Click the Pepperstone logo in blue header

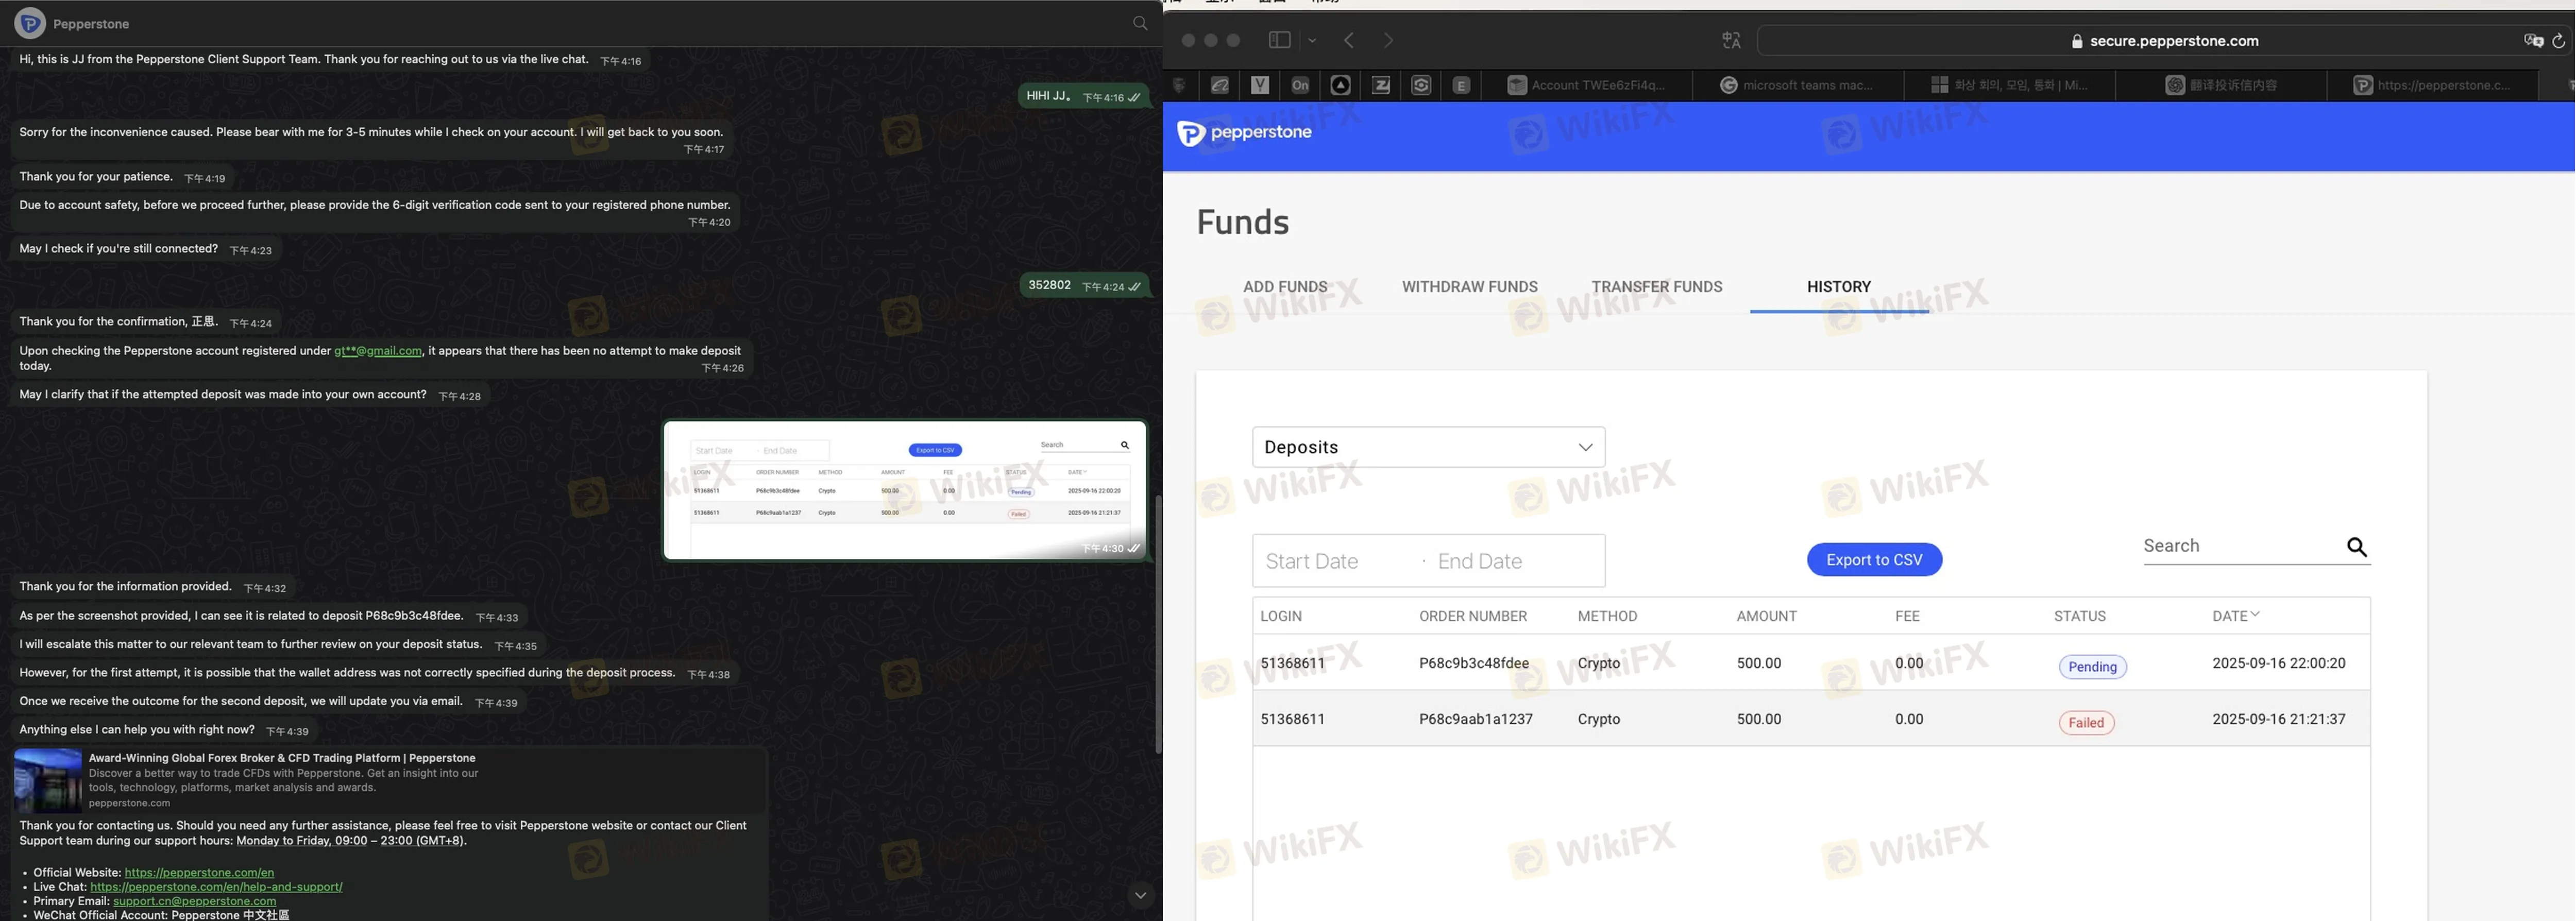pyautogui.click(x=1244, y=133)
